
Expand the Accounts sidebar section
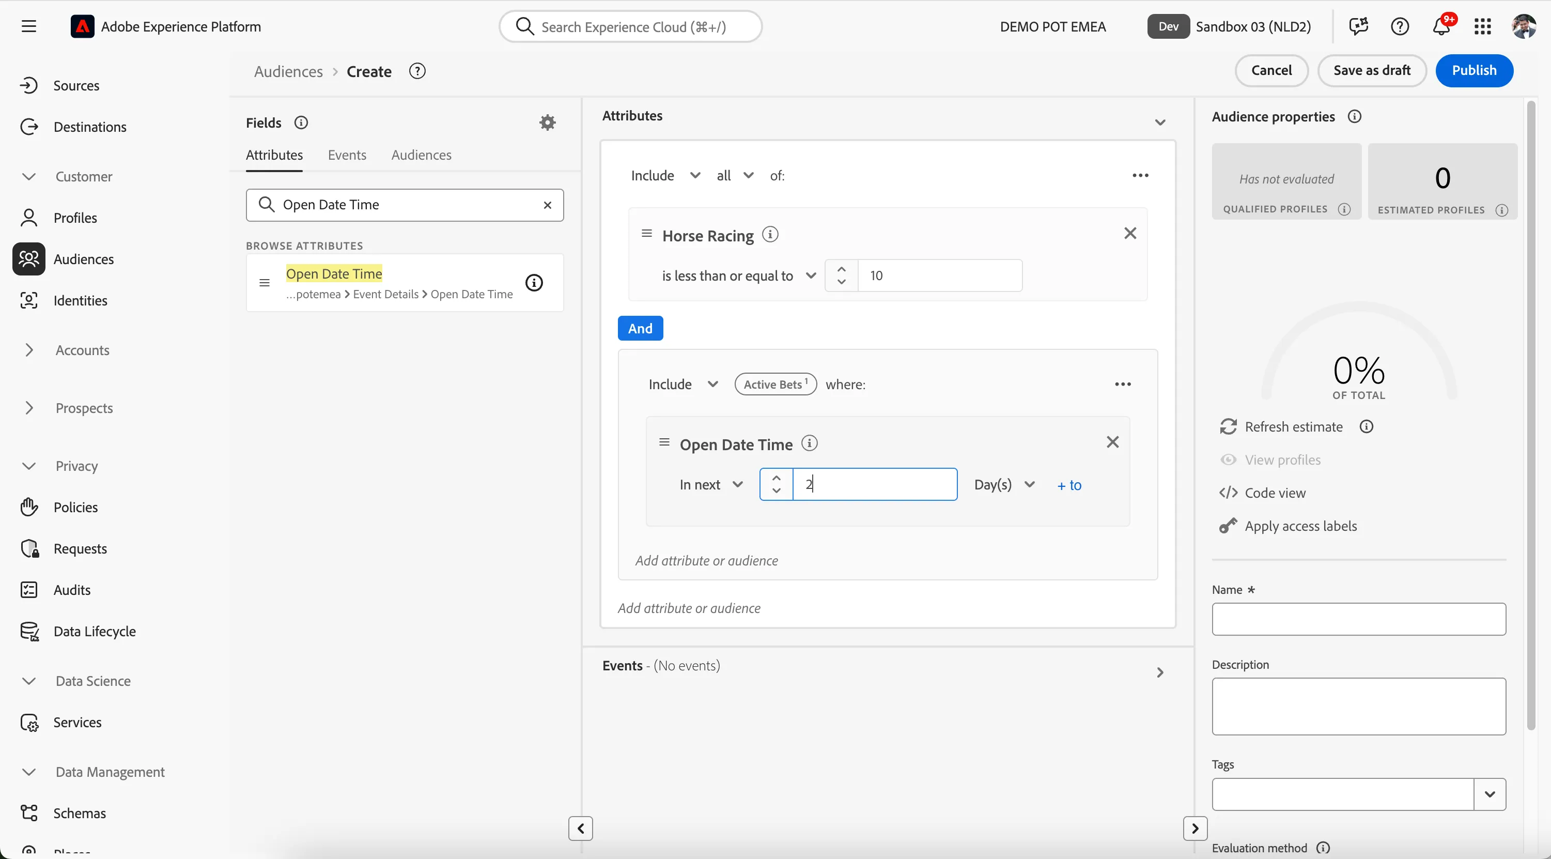28,350
